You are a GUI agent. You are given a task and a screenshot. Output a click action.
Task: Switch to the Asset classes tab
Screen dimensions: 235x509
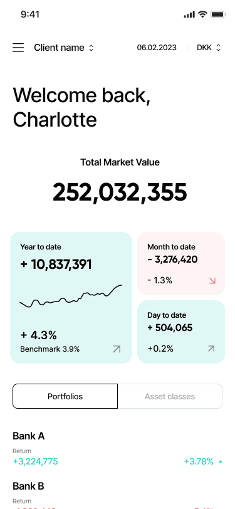[170, 396]
